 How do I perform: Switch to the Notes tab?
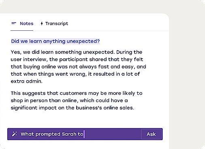click(22, 23)
